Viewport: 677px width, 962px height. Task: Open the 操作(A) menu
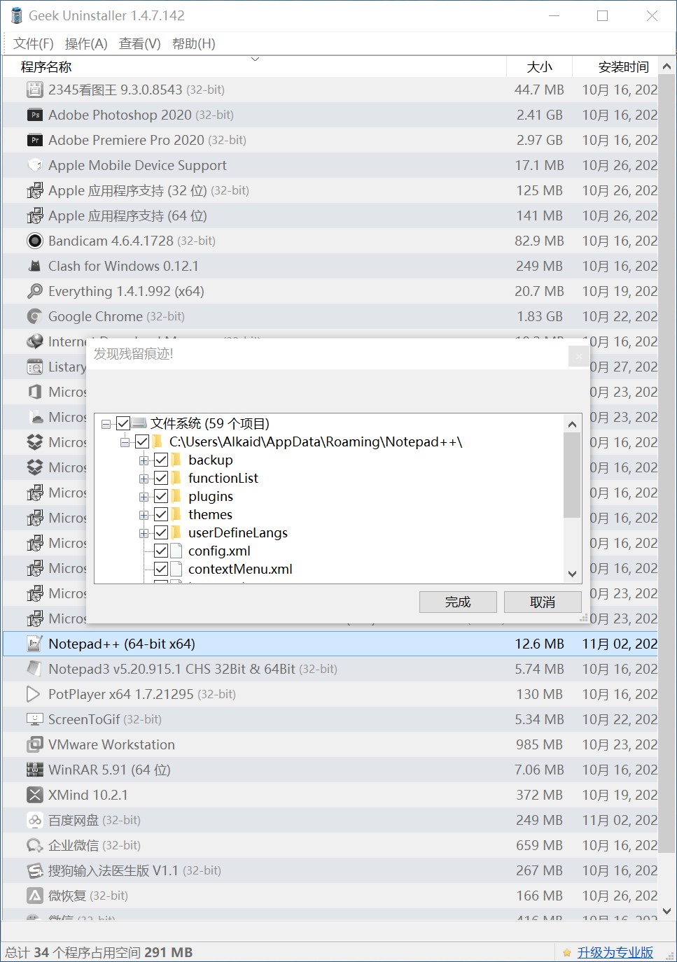(86, 43)
